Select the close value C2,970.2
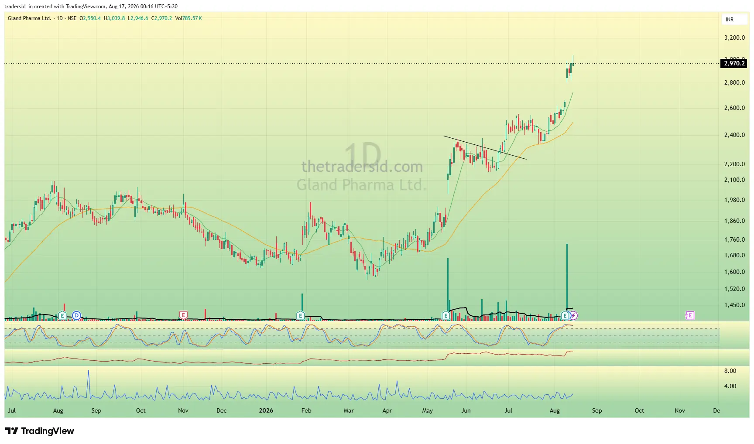754x444 pixels. coord(161,18)
